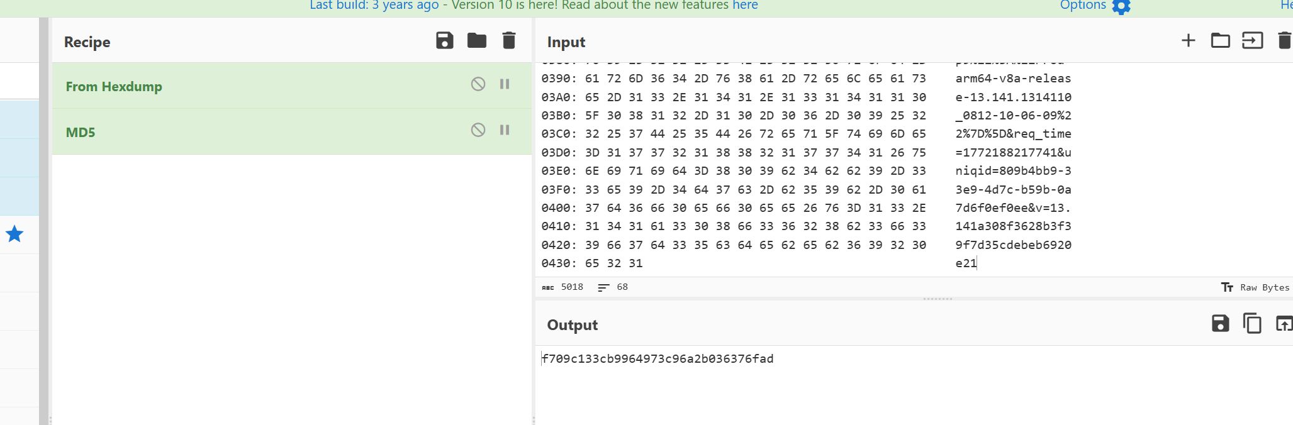
Task: Open folder as input
Action: [x=1220, y=41]
